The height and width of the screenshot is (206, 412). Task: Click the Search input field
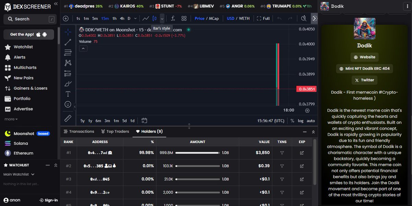click(30, 19)
